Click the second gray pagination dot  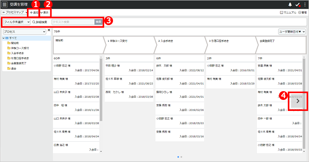tap(181, 157)
